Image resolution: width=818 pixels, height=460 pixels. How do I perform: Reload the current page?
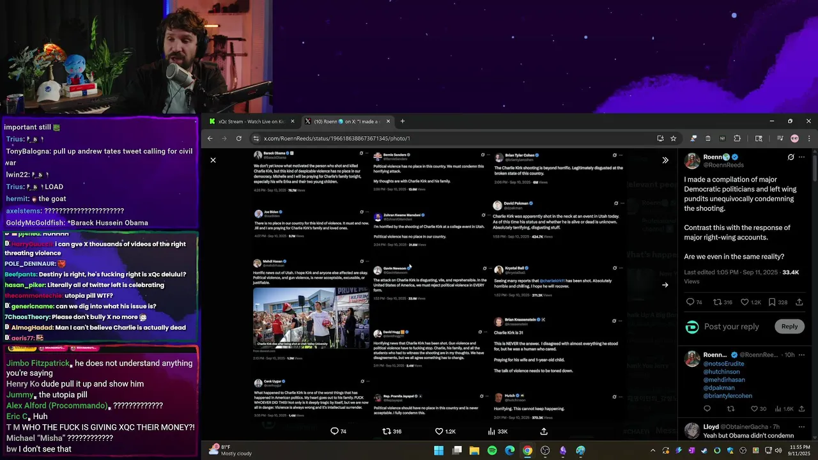pos(239,139)
